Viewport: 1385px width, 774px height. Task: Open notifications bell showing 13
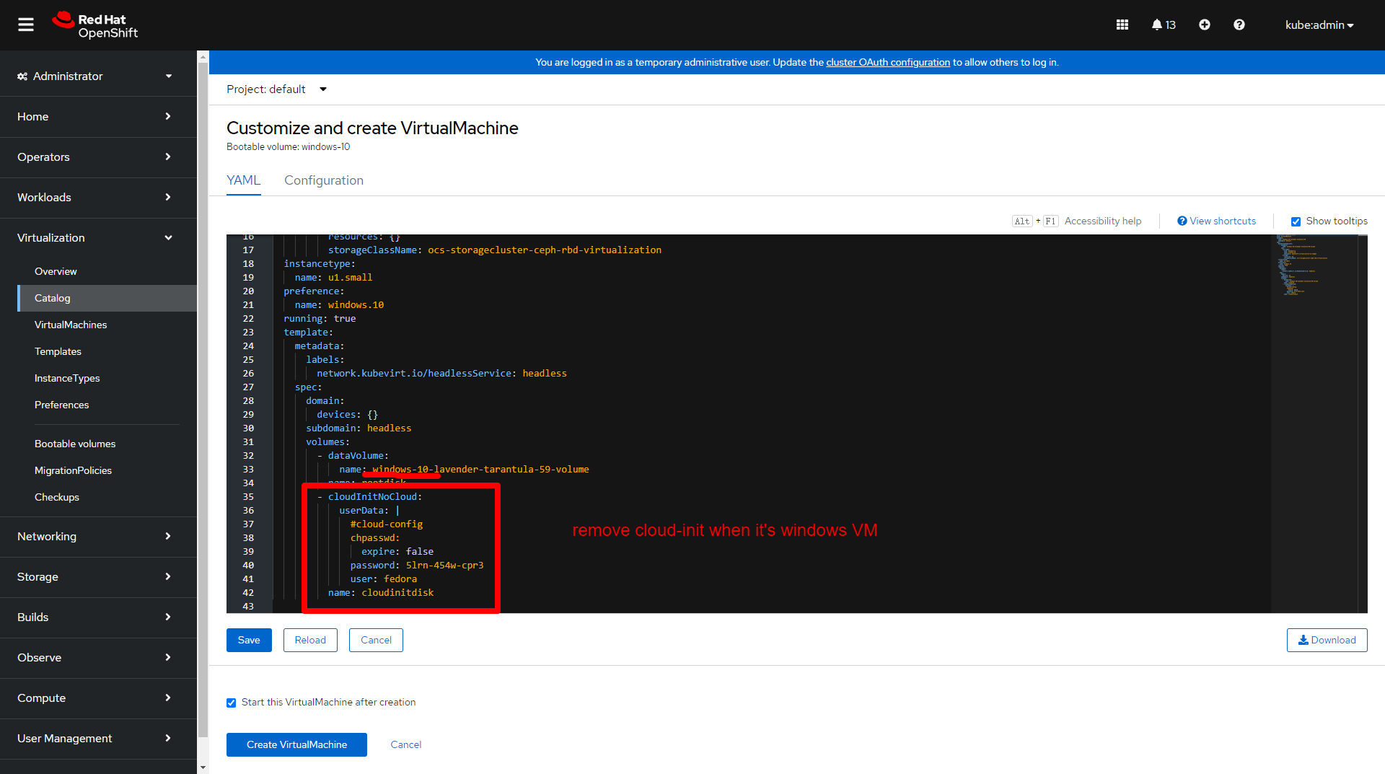click(x=1164, y=25)
